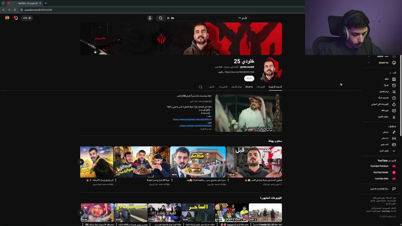Select the Home (الصفحة الرئيسية) channel tab
This screenshot has width=402, height=226.
coord(275,87)
